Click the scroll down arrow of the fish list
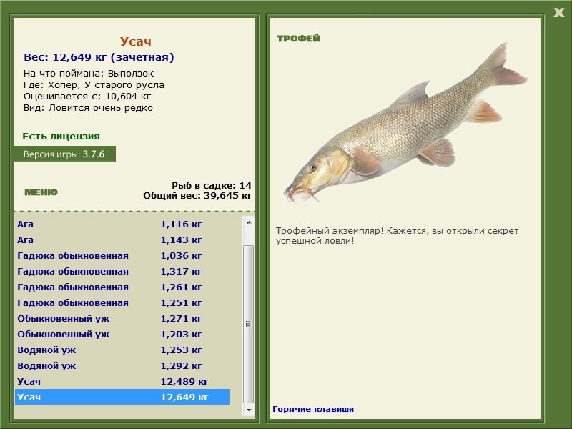 [248, 410]
